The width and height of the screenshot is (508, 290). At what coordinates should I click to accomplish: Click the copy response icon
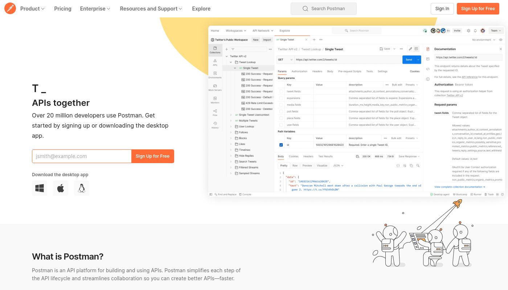pos(411,166)
